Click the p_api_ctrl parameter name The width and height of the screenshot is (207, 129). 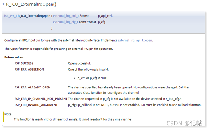105,16
